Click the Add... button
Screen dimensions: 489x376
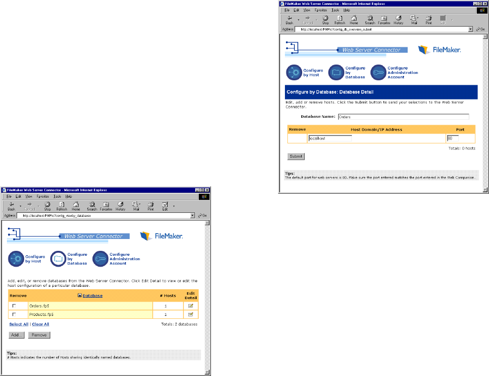17,335
